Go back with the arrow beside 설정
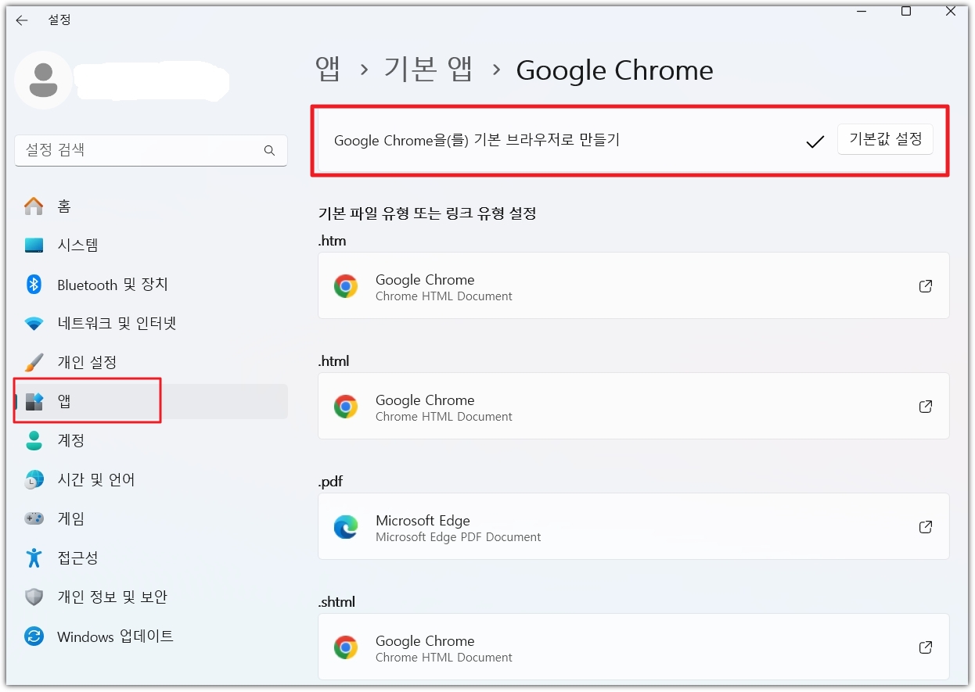975x692 pixels. (22, 20)
